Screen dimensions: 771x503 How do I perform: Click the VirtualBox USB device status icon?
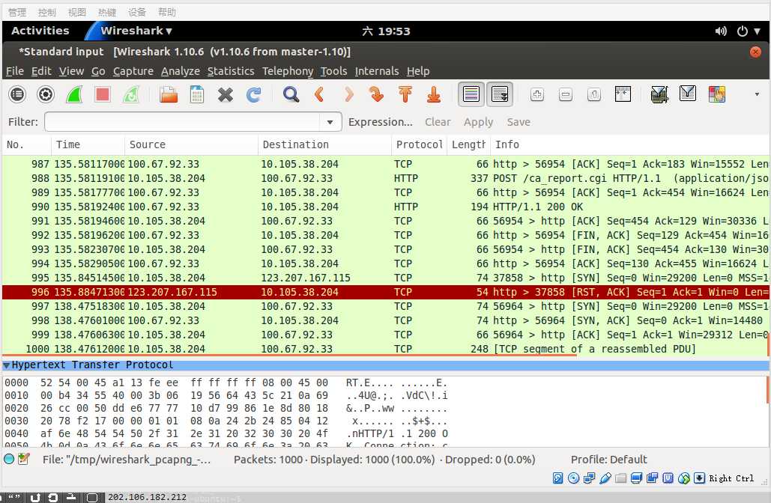(x=605, y=478)
